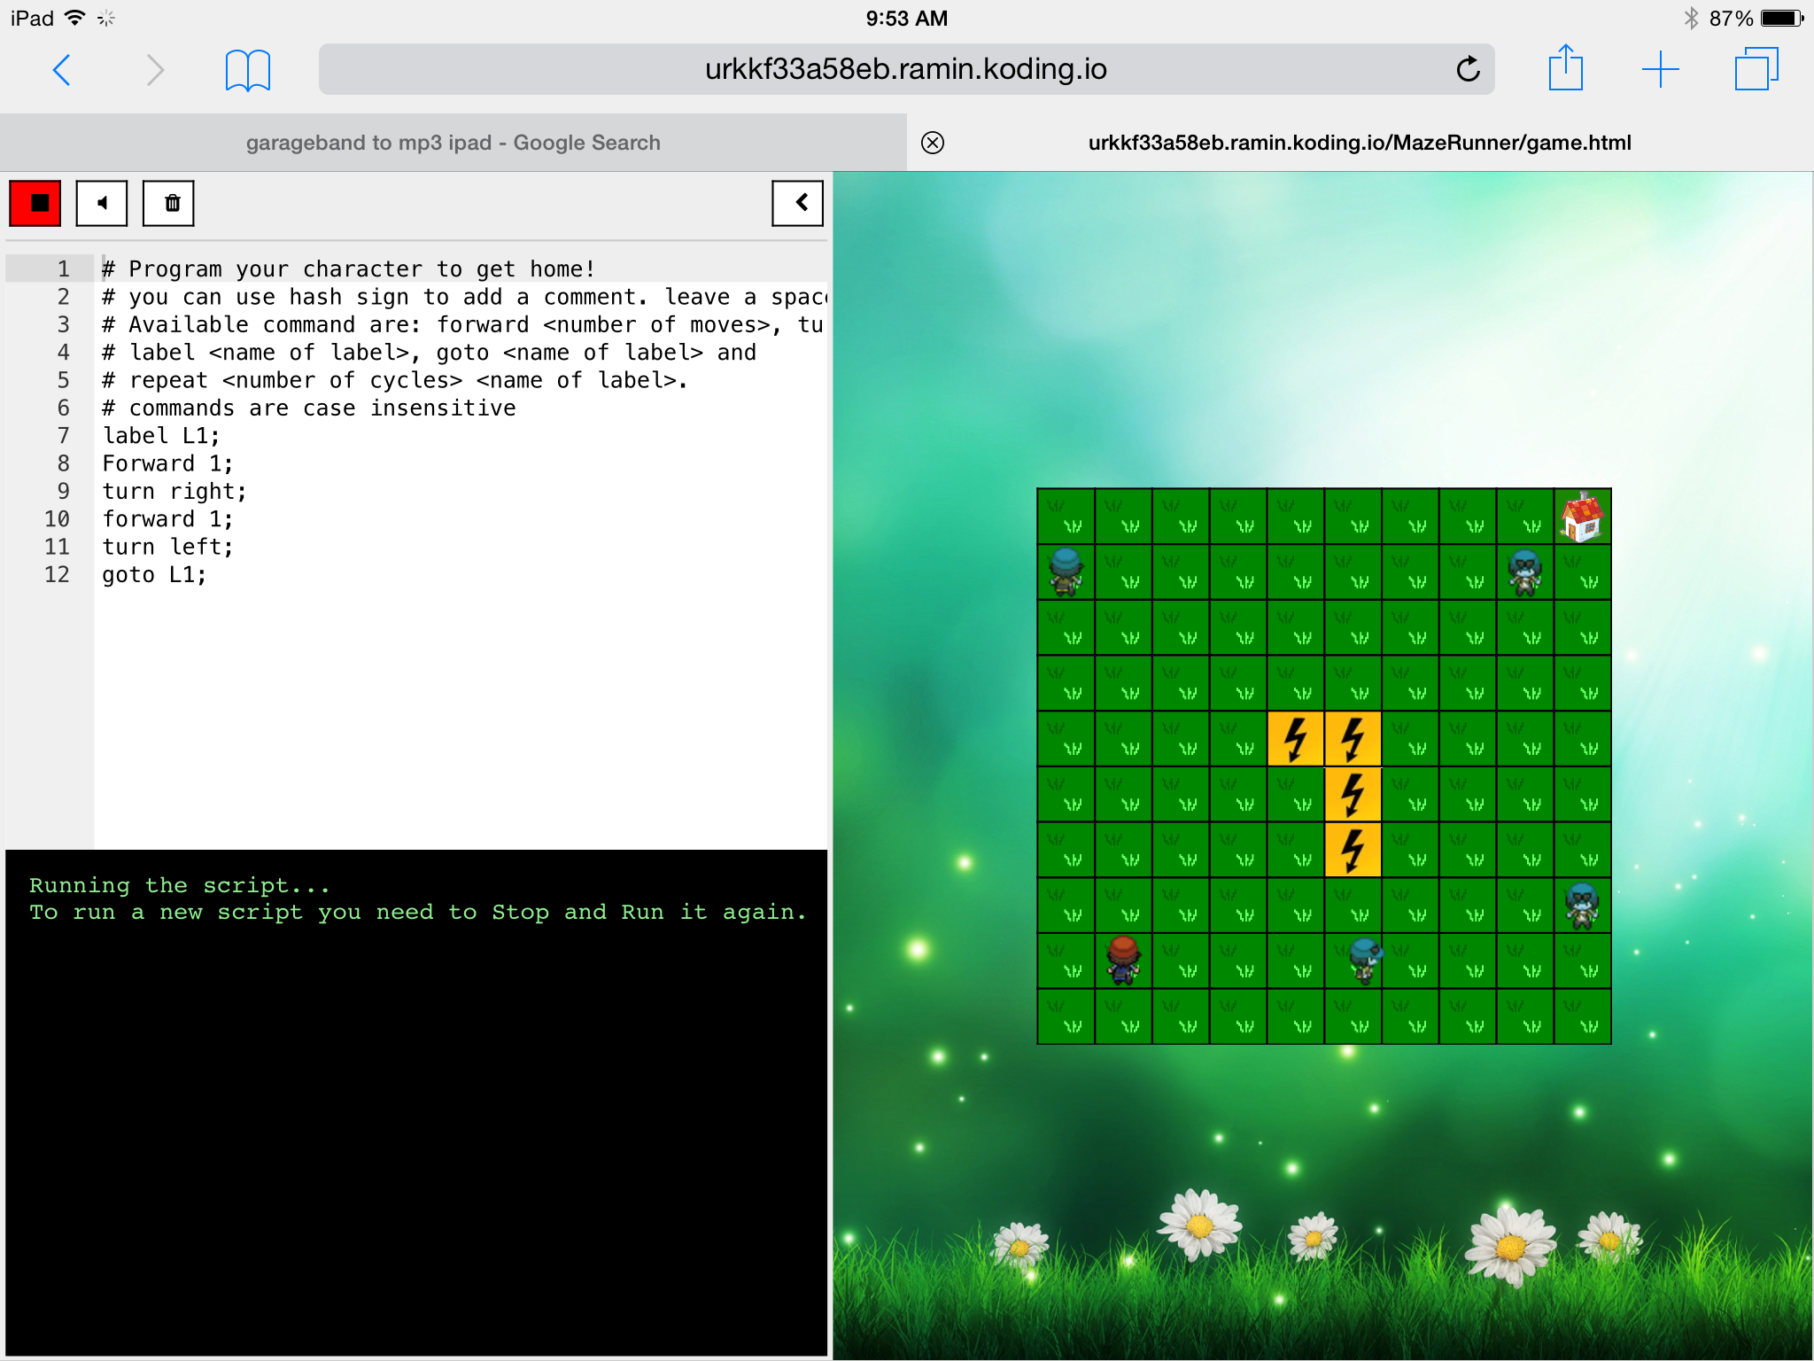The height and width of the screenshot is (1361, 1814).
Task: Clear code using the trash icon
Action: pos(168,203)
